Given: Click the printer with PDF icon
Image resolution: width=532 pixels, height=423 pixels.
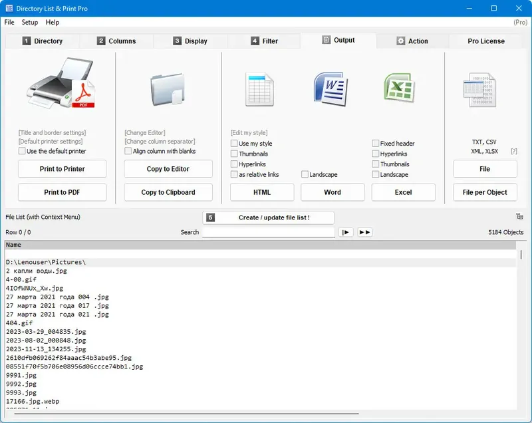Looking at the screenshot, I should coord(61,83).
